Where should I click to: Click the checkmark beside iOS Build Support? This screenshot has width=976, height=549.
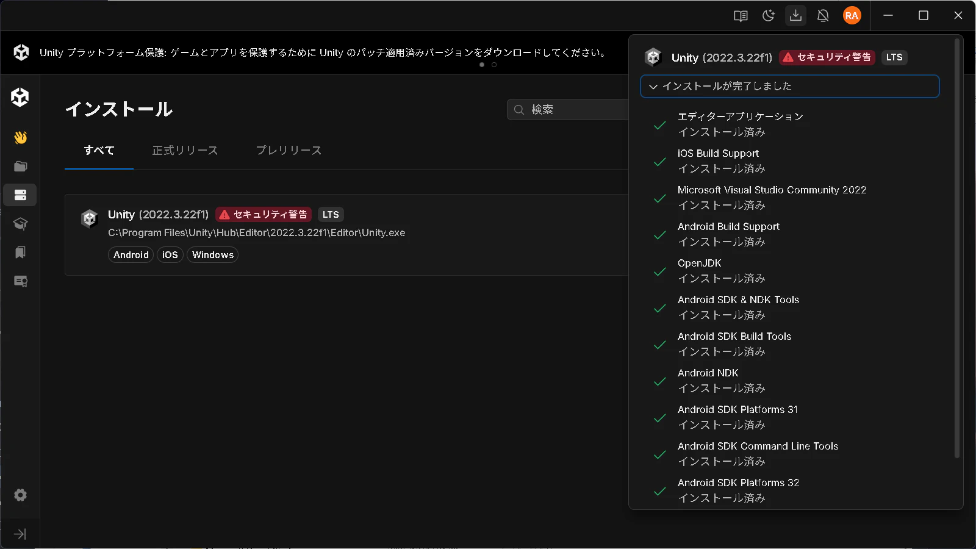[660, 162]
